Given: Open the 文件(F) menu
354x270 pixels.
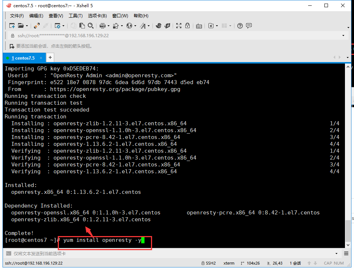Looking at the screenshot, I should tap(17, 16).
